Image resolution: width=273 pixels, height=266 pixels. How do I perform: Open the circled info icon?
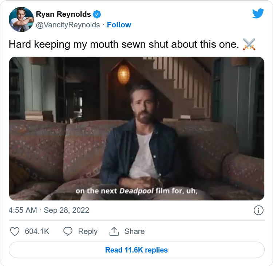pos(258,210)
